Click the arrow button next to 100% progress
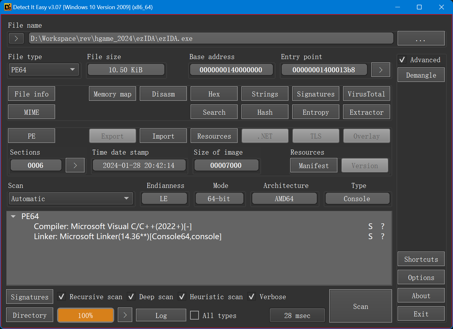The image size is (453, 329). [125, 315]
